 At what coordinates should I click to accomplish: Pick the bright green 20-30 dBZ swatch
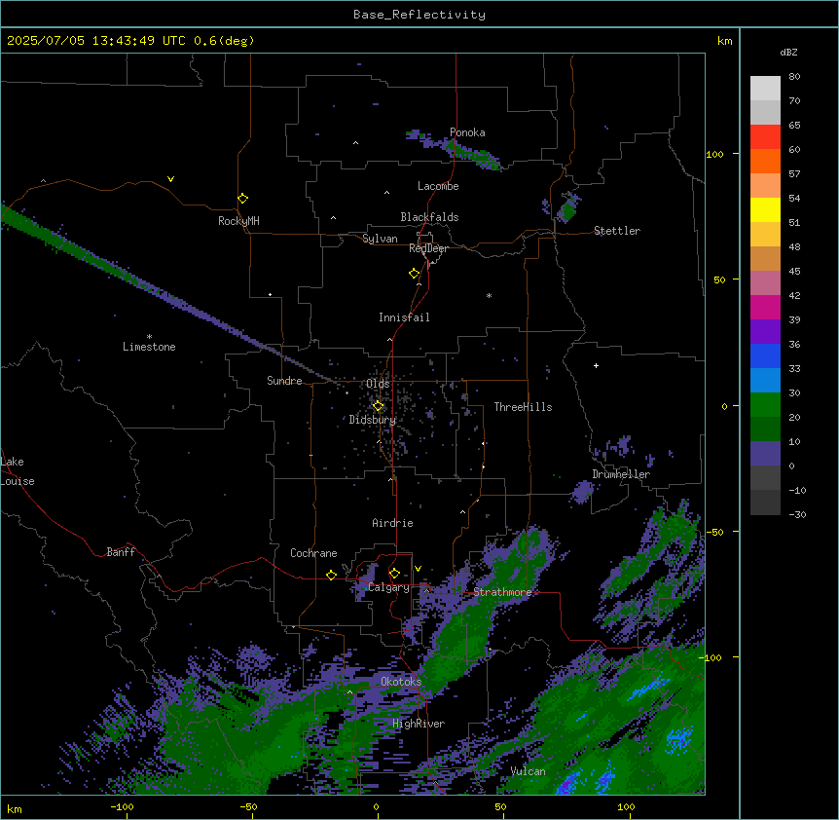click(x=765, y=405)
